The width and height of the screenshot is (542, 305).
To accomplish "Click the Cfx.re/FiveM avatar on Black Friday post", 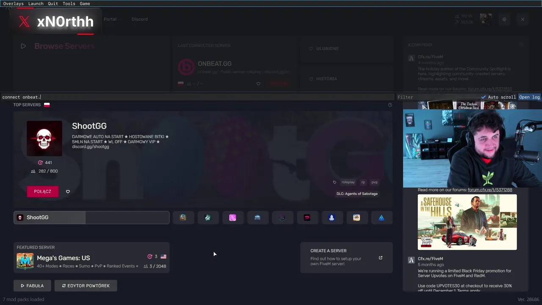I will 411,260.
